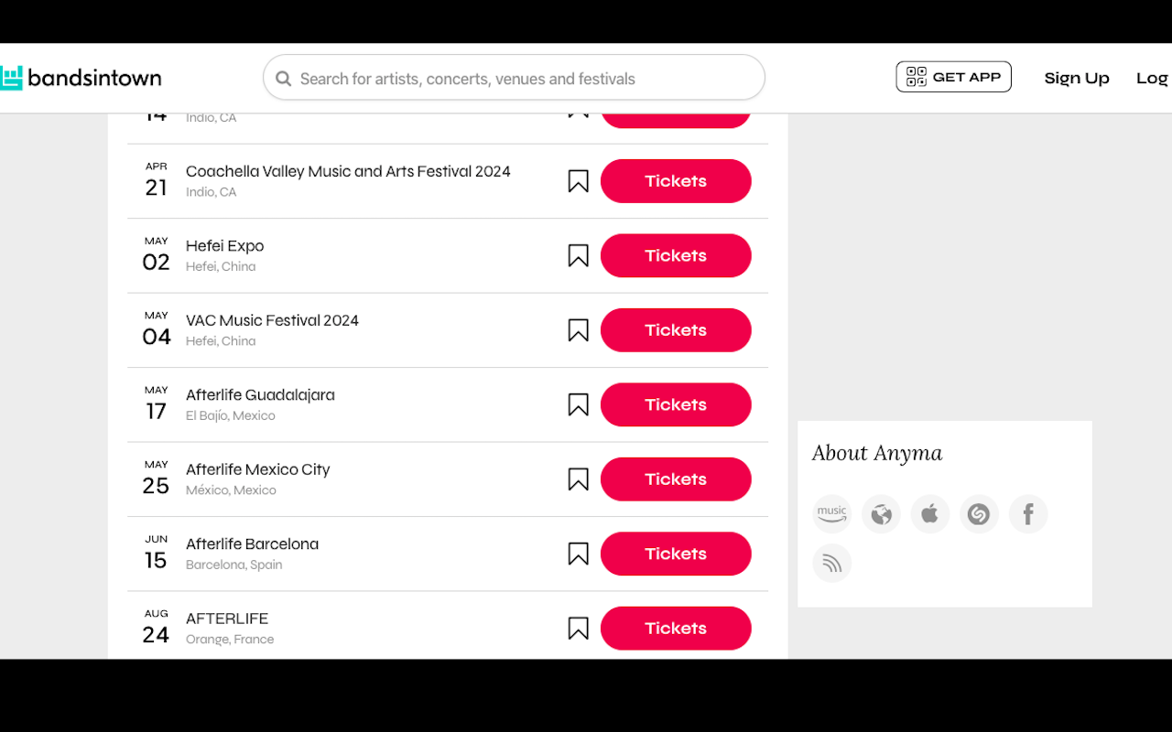Get tickets for AFTERLIFE in Orange, France
This screenshot has width=1172, height=732.
[676, 629]
